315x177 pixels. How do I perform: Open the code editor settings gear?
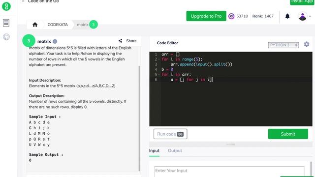click(307, 44)
